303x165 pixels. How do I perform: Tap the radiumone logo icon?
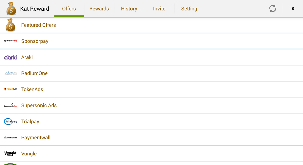tap(10, 73)
